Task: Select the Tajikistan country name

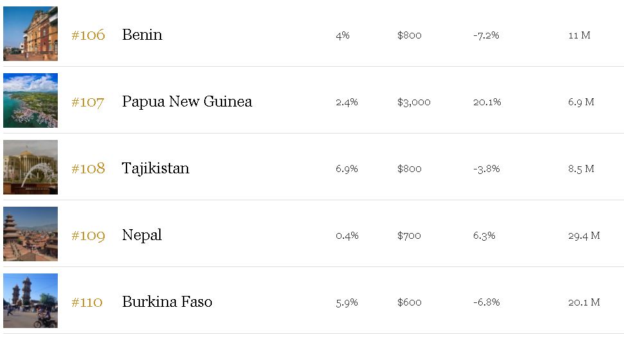Action: 155,168
